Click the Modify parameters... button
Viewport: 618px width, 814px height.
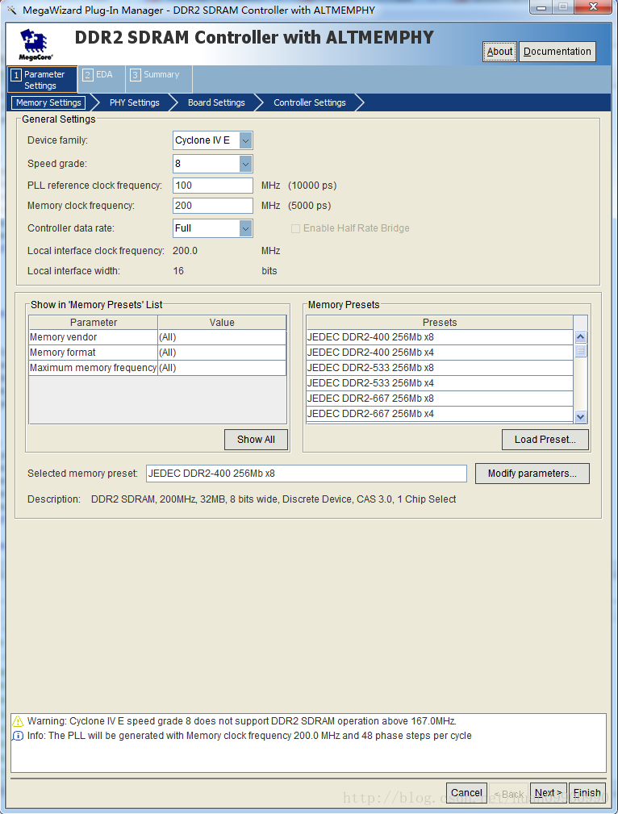[532, 474]
